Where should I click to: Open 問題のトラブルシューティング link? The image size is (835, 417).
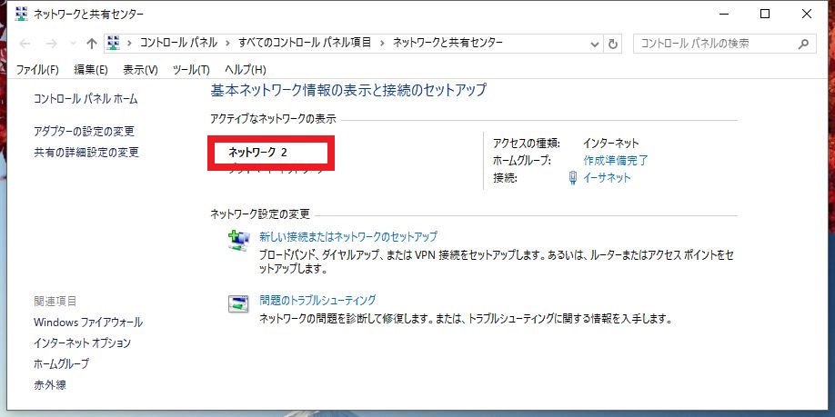pyautogui.click(x=317, y=300)
